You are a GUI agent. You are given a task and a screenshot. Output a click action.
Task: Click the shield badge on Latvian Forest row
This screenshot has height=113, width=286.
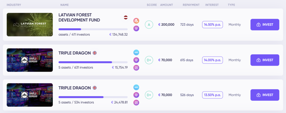[136, 28]
